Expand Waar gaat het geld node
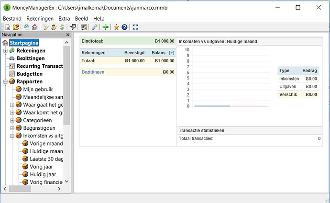The height and width of the screenshot is (203, 330). pyautogui.click(x=12, y=105)
